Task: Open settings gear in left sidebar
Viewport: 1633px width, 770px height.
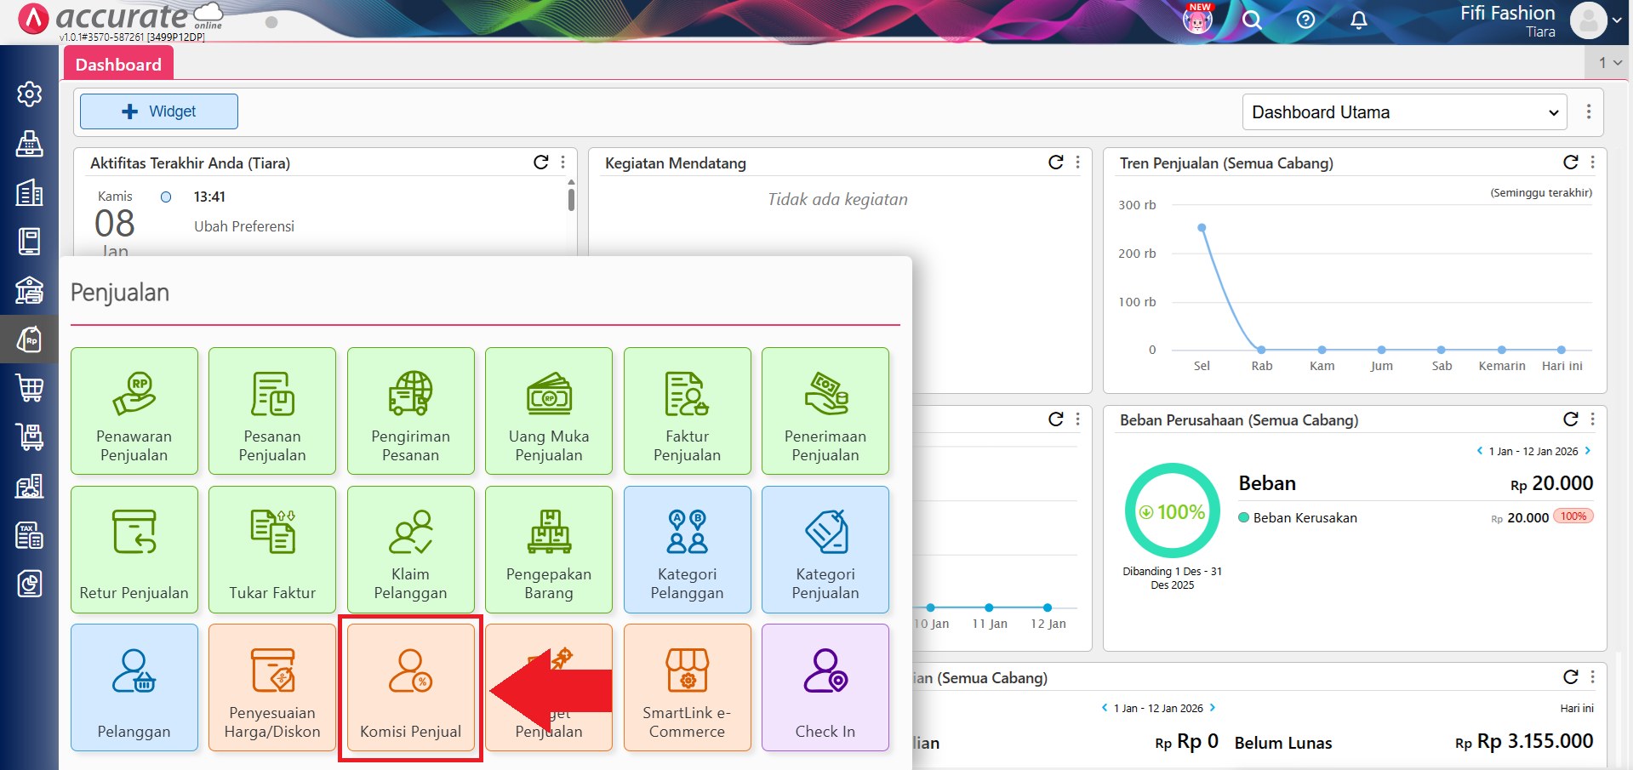Action: 30,94
